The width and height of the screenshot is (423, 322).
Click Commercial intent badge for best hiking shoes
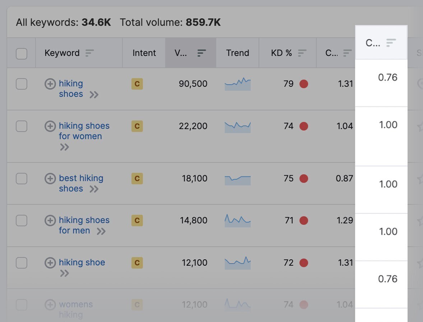(137, 178)
